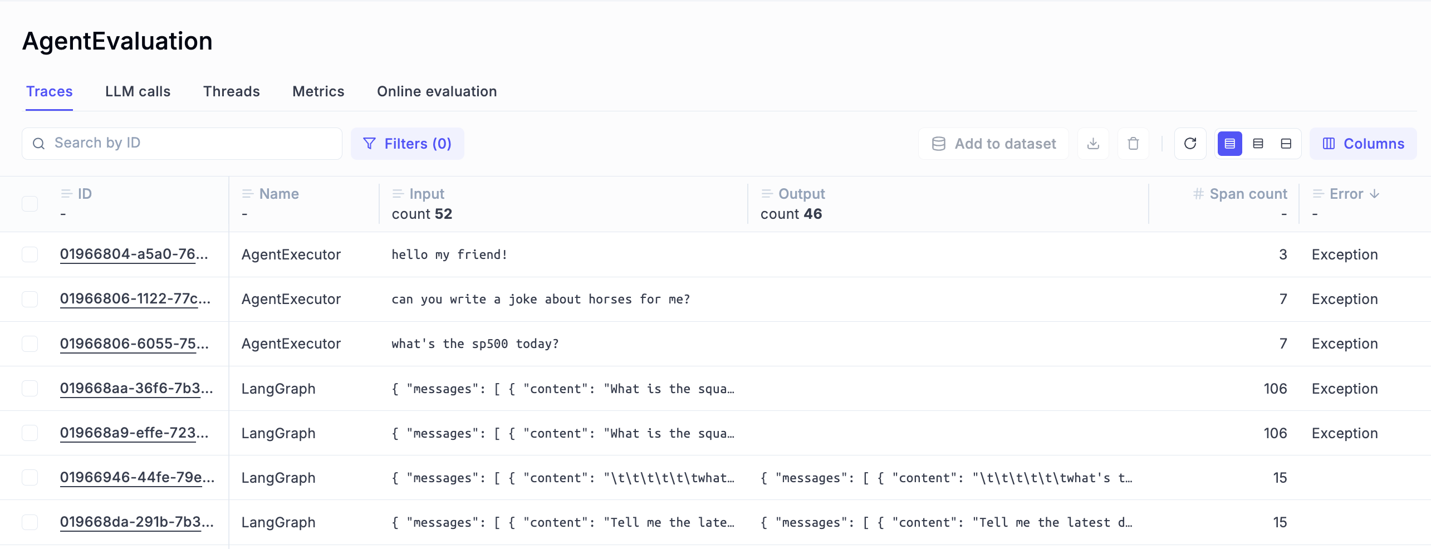Select the compact row height view
Screen dimensions: 1431x549
coord(1286,143)
